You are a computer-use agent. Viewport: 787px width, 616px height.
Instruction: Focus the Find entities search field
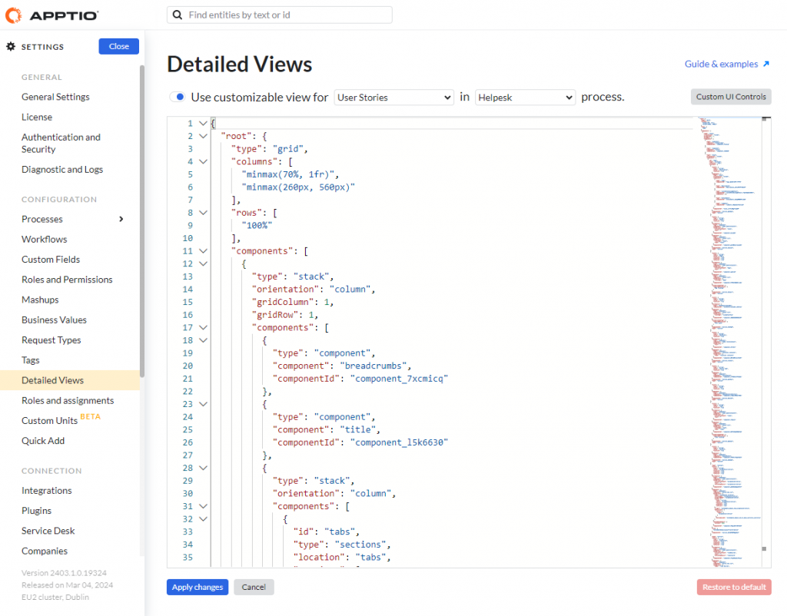pos(284,15)
